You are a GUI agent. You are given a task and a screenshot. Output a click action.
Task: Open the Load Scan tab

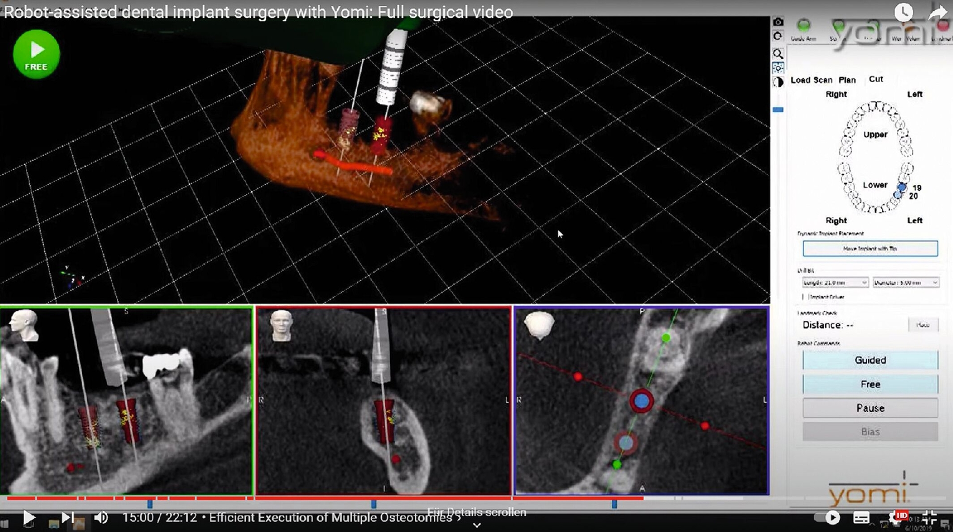811,80
